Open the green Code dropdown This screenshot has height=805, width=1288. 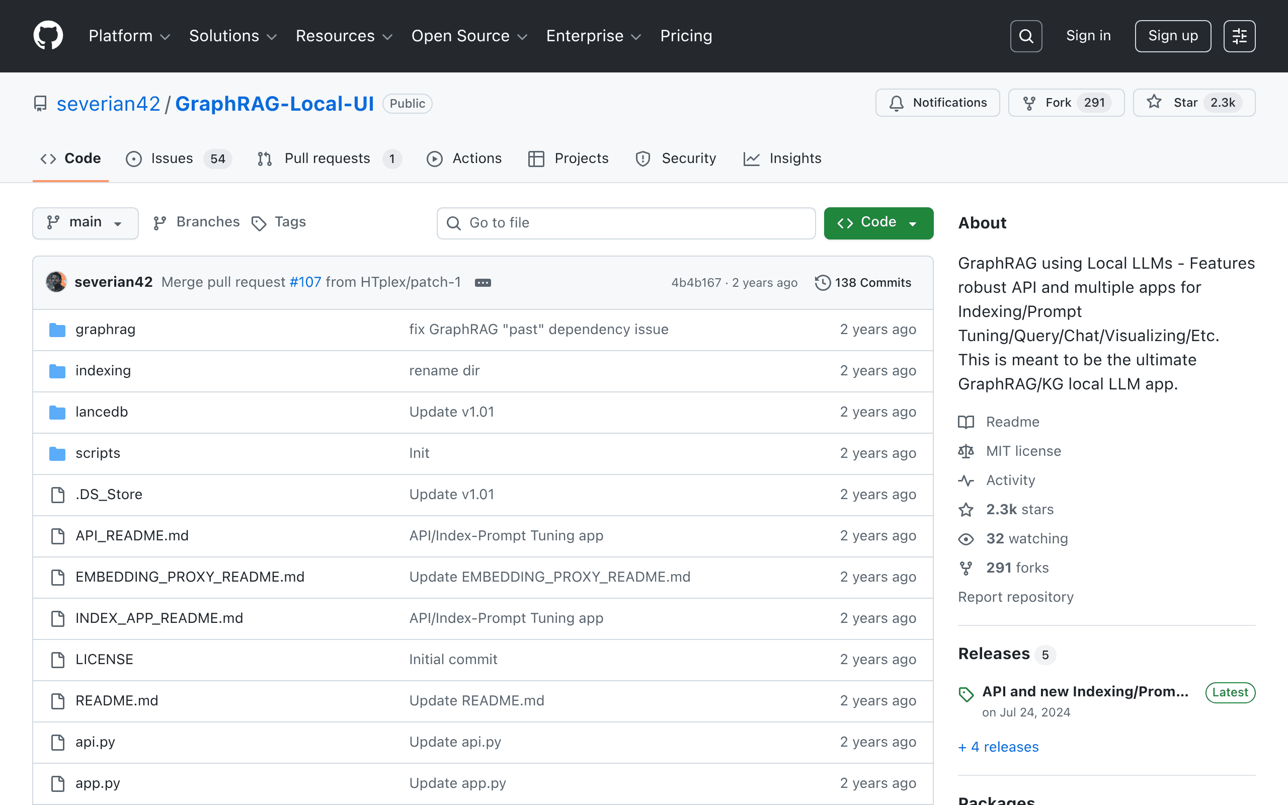[878, 222]
